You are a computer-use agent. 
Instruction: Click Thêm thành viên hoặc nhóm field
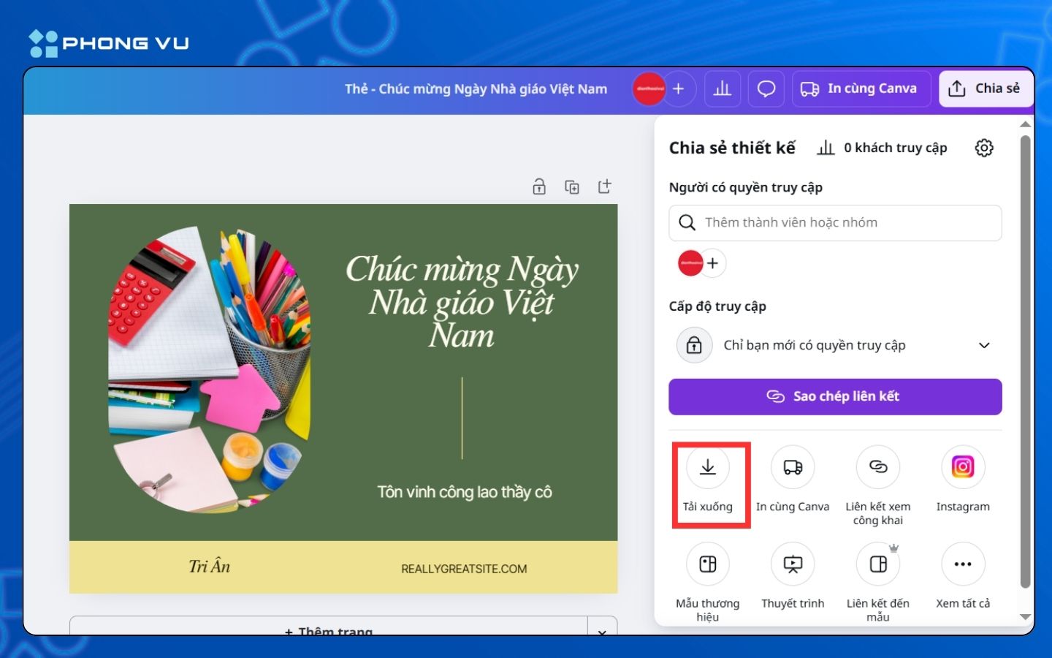tap(835, 222)
